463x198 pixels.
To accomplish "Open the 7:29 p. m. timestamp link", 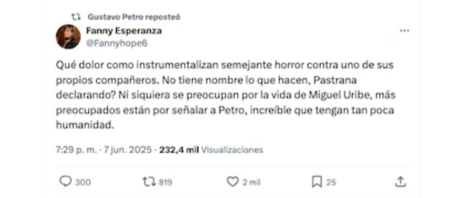I will (76, 150).
